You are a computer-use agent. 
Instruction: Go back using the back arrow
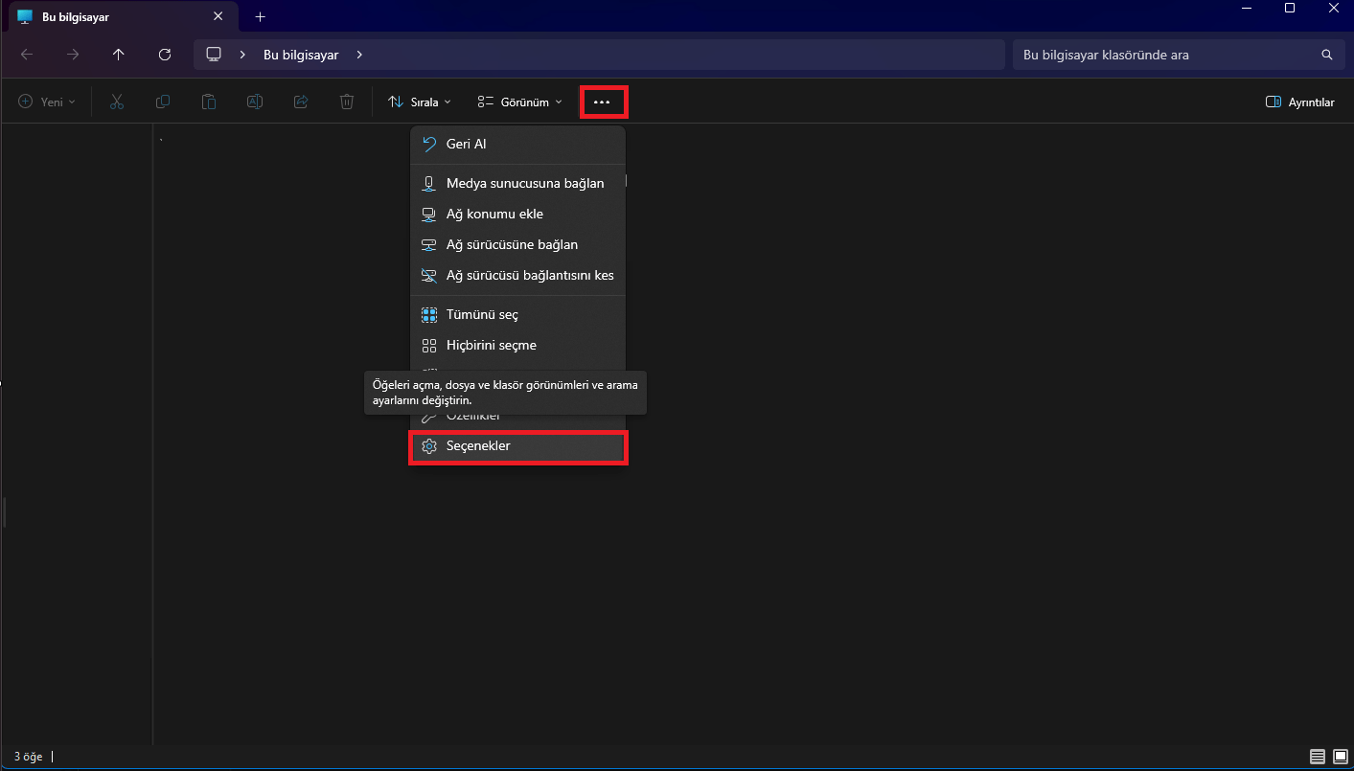[x=27, y=55]
